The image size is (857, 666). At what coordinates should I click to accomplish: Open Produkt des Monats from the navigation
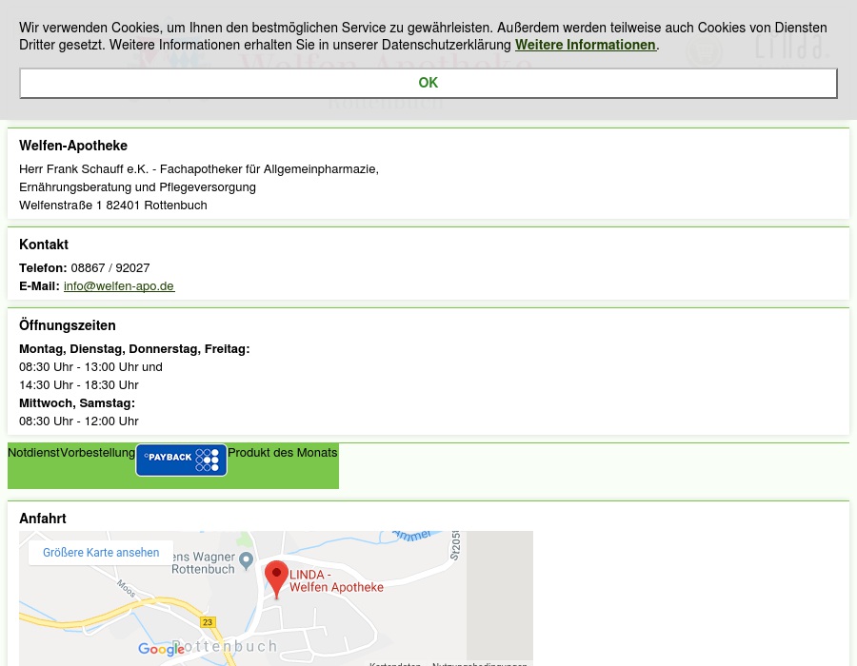pyautogui.click(x=282, y=452)
